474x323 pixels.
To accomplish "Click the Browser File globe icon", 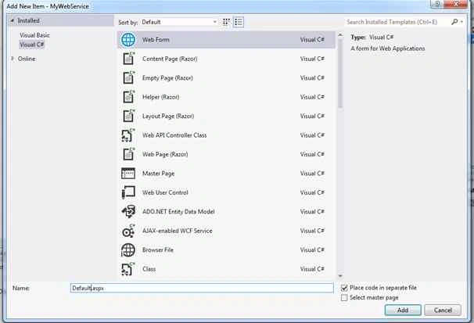I will (128, 250).
